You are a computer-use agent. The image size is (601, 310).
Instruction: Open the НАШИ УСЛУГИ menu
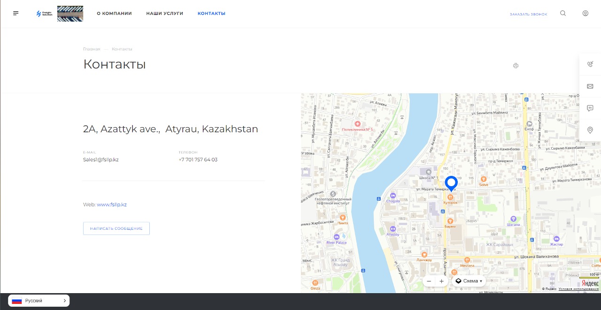coord(165,14)
